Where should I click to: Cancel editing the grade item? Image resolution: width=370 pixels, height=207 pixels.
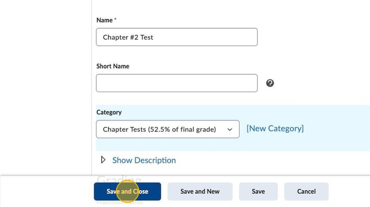(x=306, y=192)
